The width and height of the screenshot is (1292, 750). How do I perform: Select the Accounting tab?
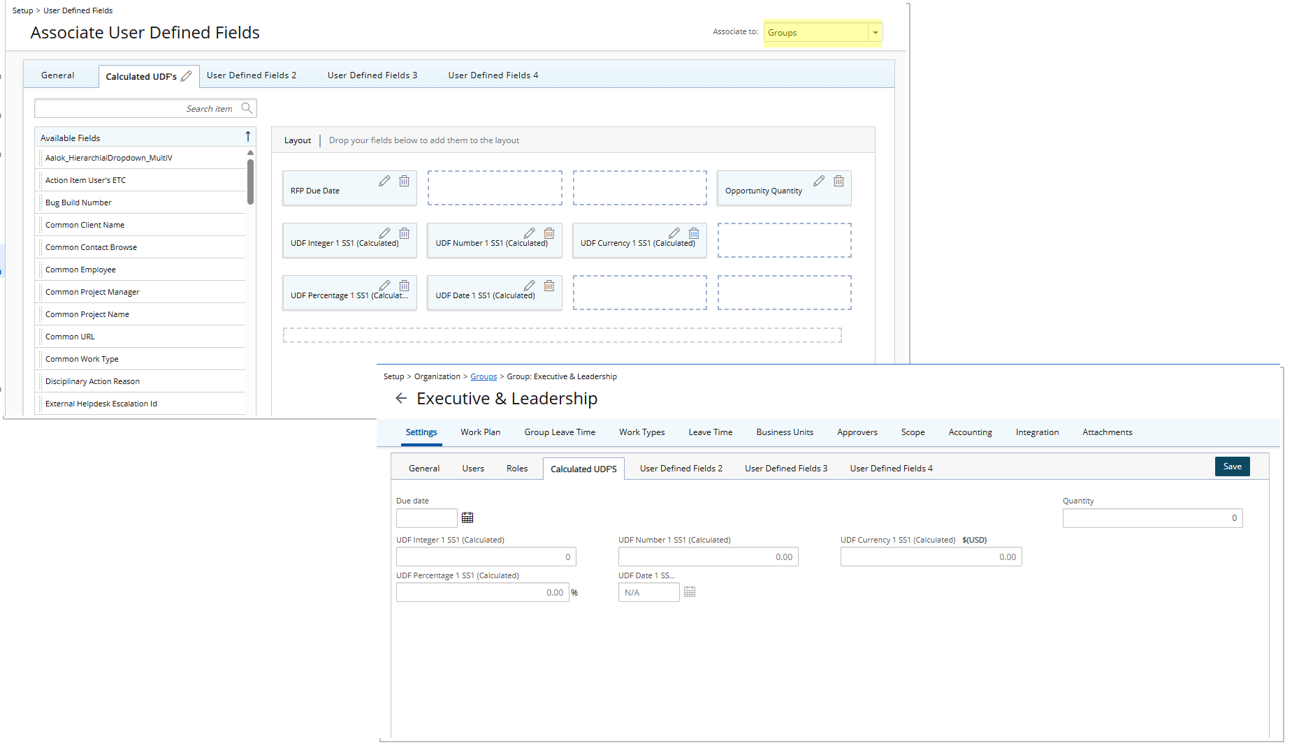point(970,432)
